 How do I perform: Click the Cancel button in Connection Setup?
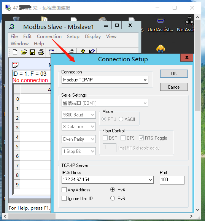174,87
